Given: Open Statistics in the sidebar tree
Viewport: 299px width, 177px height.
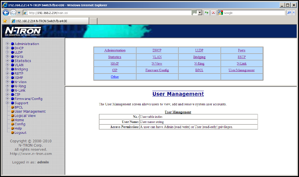Looking at the screenshot, I should pos(23,61).
